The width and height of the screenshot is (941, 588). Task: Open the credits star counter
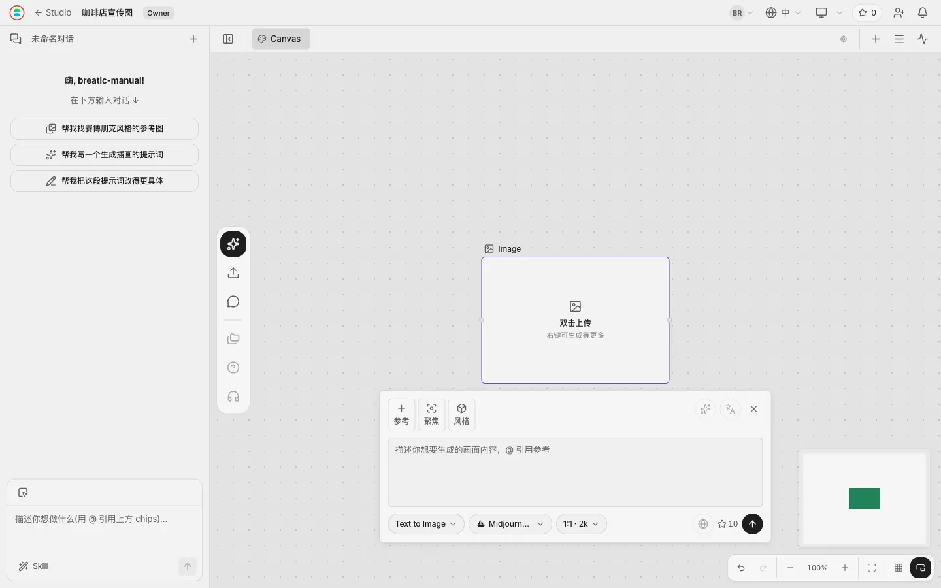867,12
